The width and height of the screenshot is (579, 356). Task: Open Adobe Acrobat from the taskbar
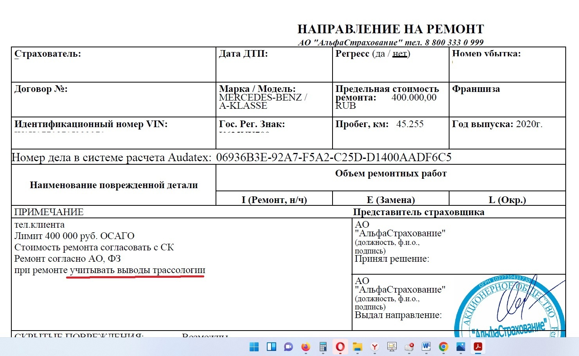click(478, 347)
